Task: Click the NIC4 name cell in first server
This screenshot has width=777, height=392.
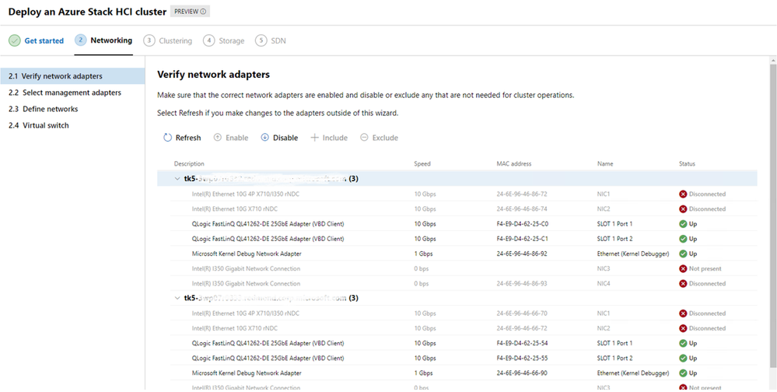Action: (x=604, y=283)
